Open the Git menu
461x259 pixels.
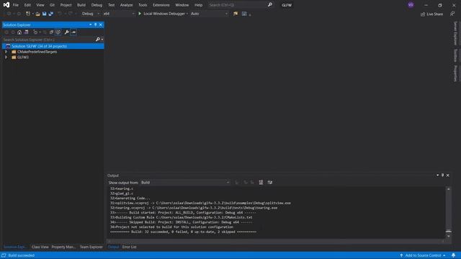pos(52,5)
